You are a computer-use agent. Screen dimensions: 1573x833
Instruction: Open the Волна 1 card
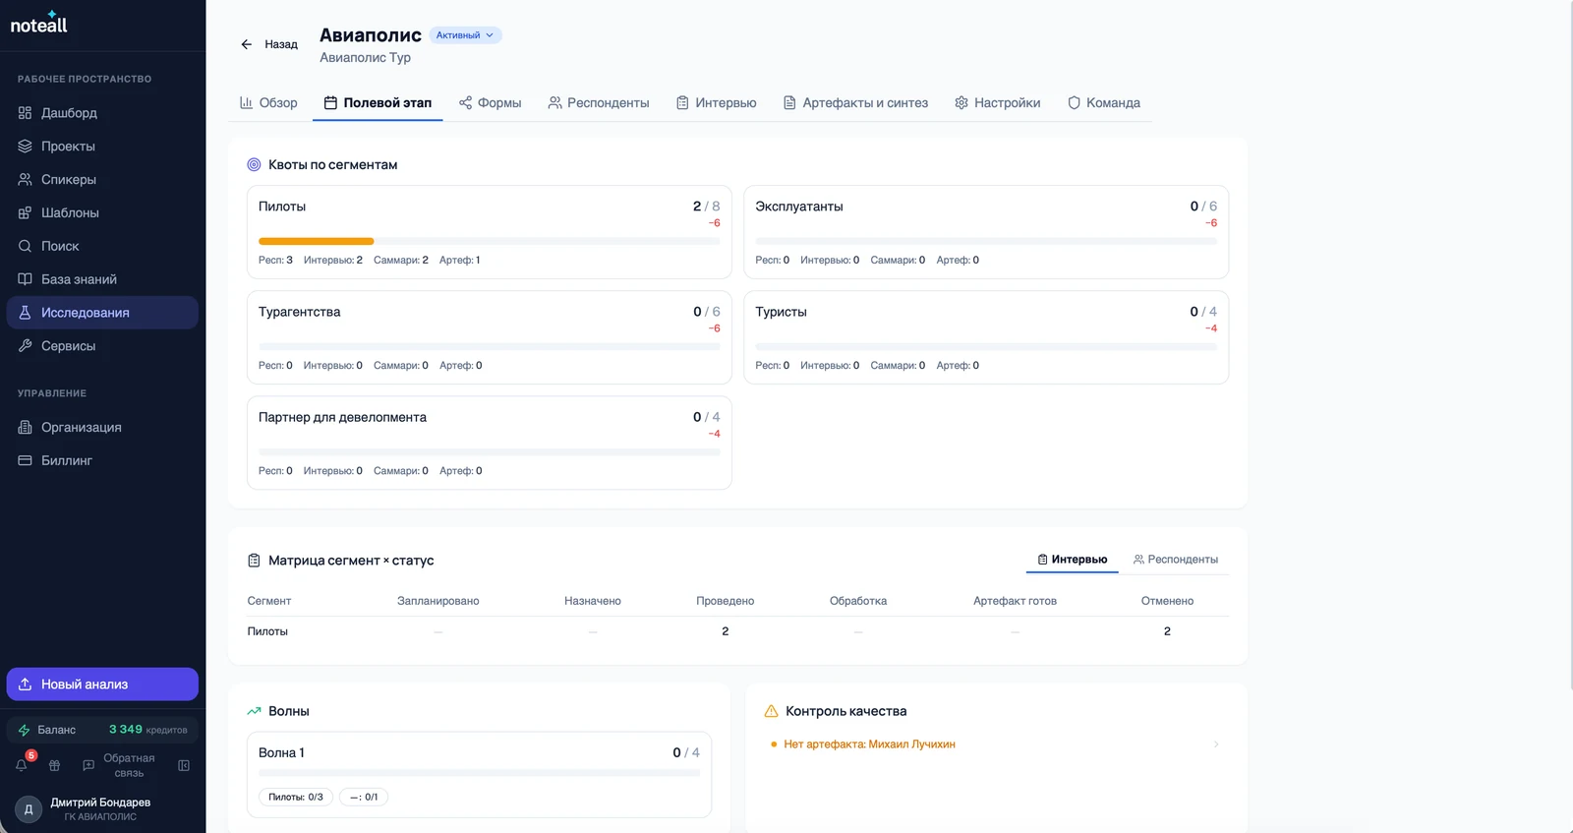479,774
